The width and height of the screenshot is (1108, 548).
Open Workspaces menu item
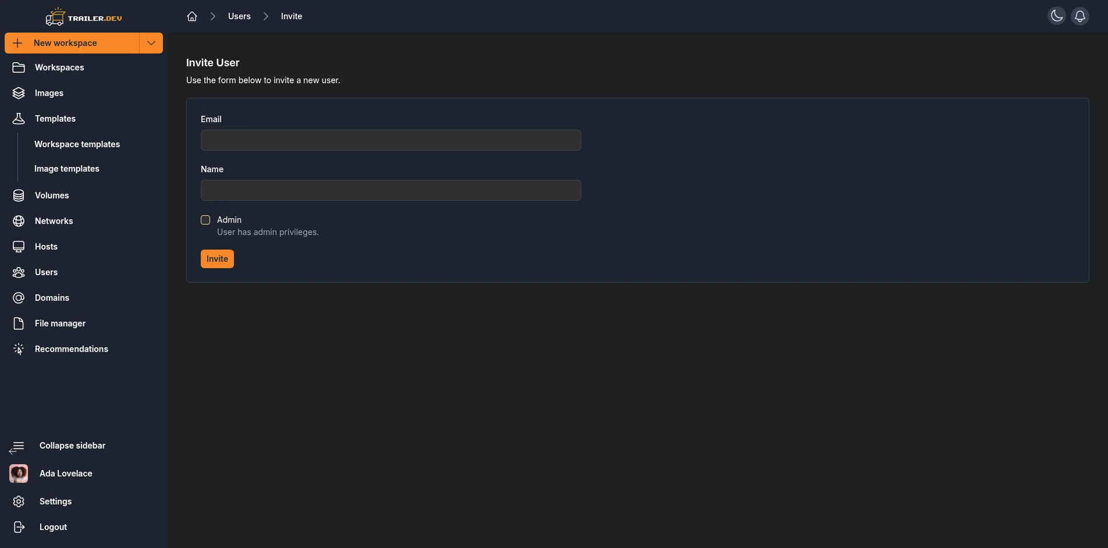tap(59, 67)
